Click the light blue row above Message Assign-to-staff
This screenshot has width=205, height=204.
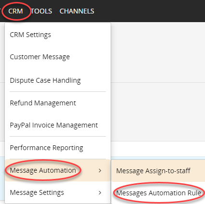(x=158, y=158)
